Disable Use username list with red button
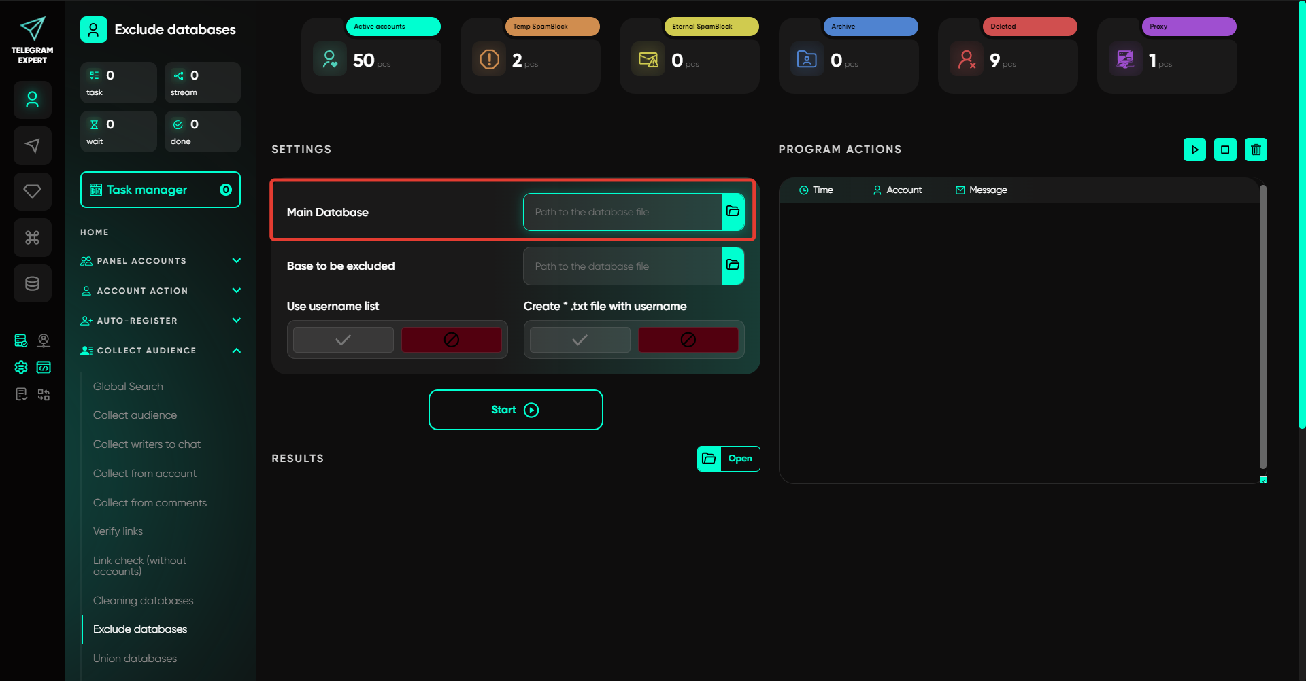This screenshot has height=681, width=1306. tap(451, 340)
